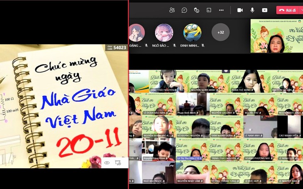Select HOÀNG THANH TÙNG video tile
Viewport: 303px width, 189px height.
(226, 172)
